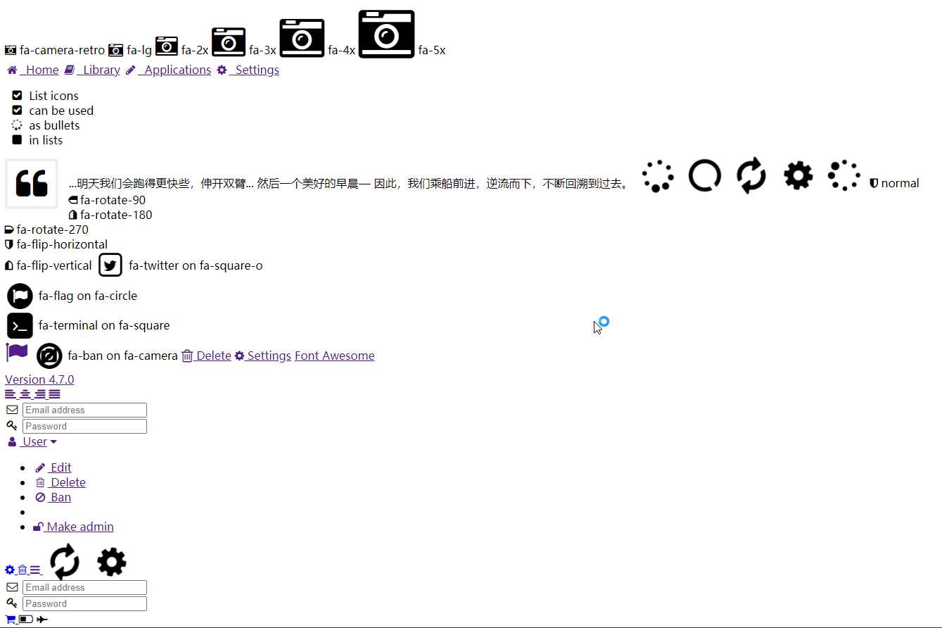942x628 pixels.
Task: Click the fa-flag on fa-circle icon
Action: pyautogui.click(x=20, y=296)
